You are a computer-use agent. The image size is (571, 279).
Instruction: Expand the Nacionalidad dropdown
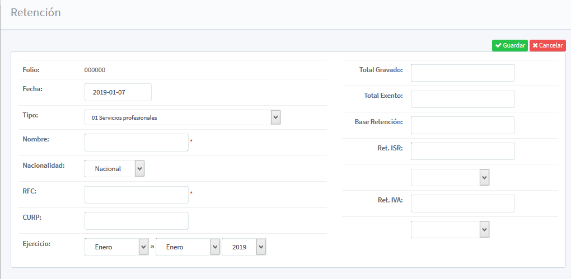point(115,168)
